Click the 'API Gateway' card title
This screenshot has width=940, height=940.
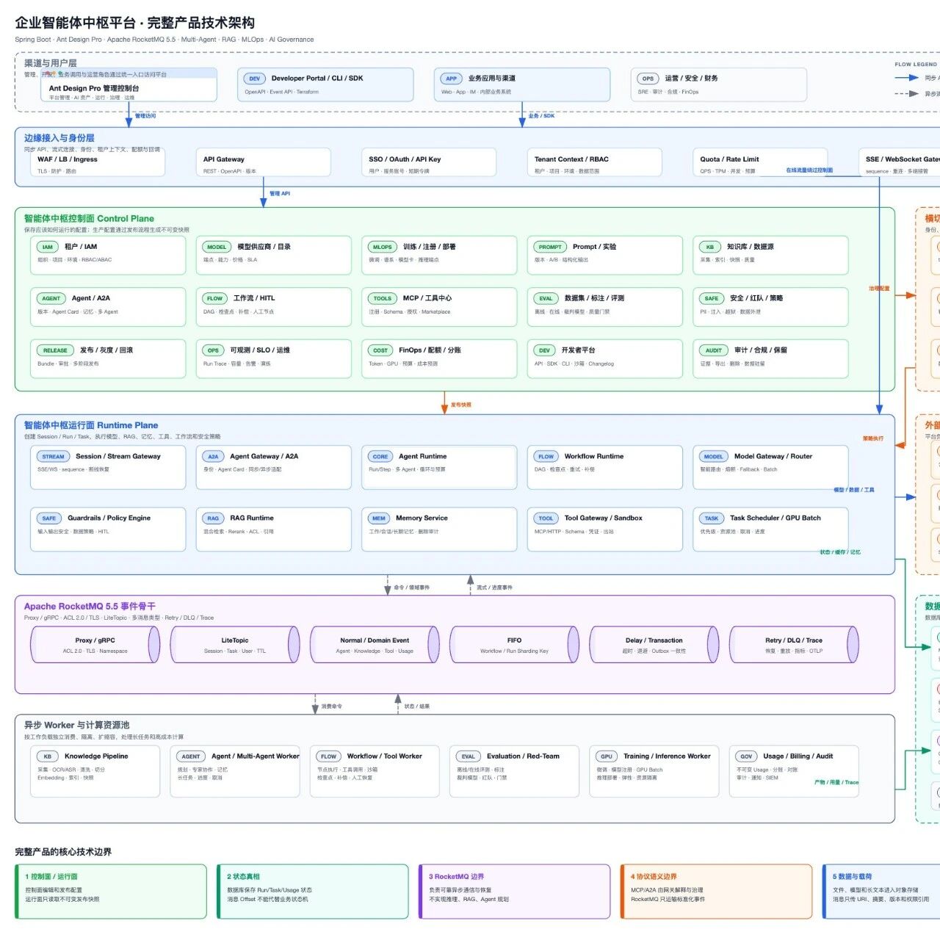(224, 159)
